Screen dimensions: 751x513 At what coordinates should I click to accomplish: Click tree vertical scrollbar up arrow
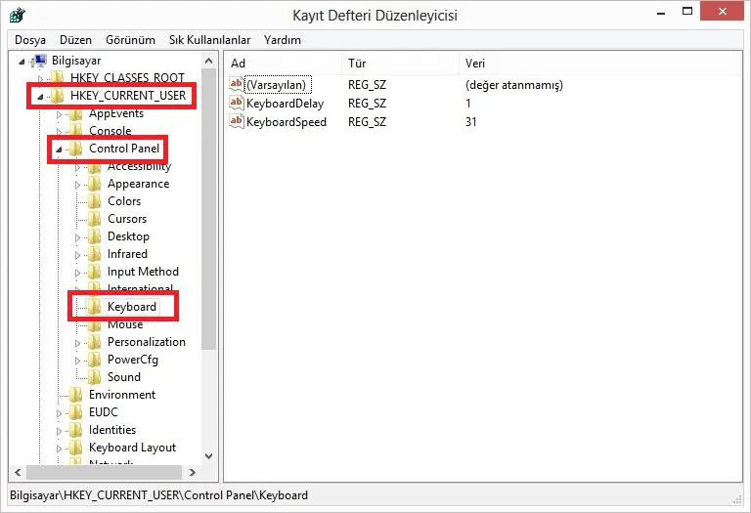pyautogui.click(x=209, y=61)
